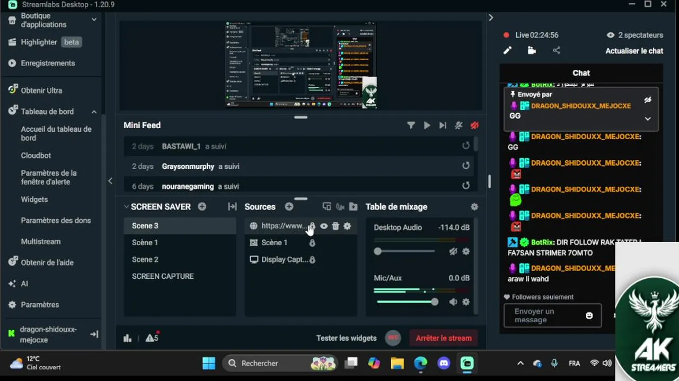
Task: Hide the pinned chat message
Action: (647, 99)
